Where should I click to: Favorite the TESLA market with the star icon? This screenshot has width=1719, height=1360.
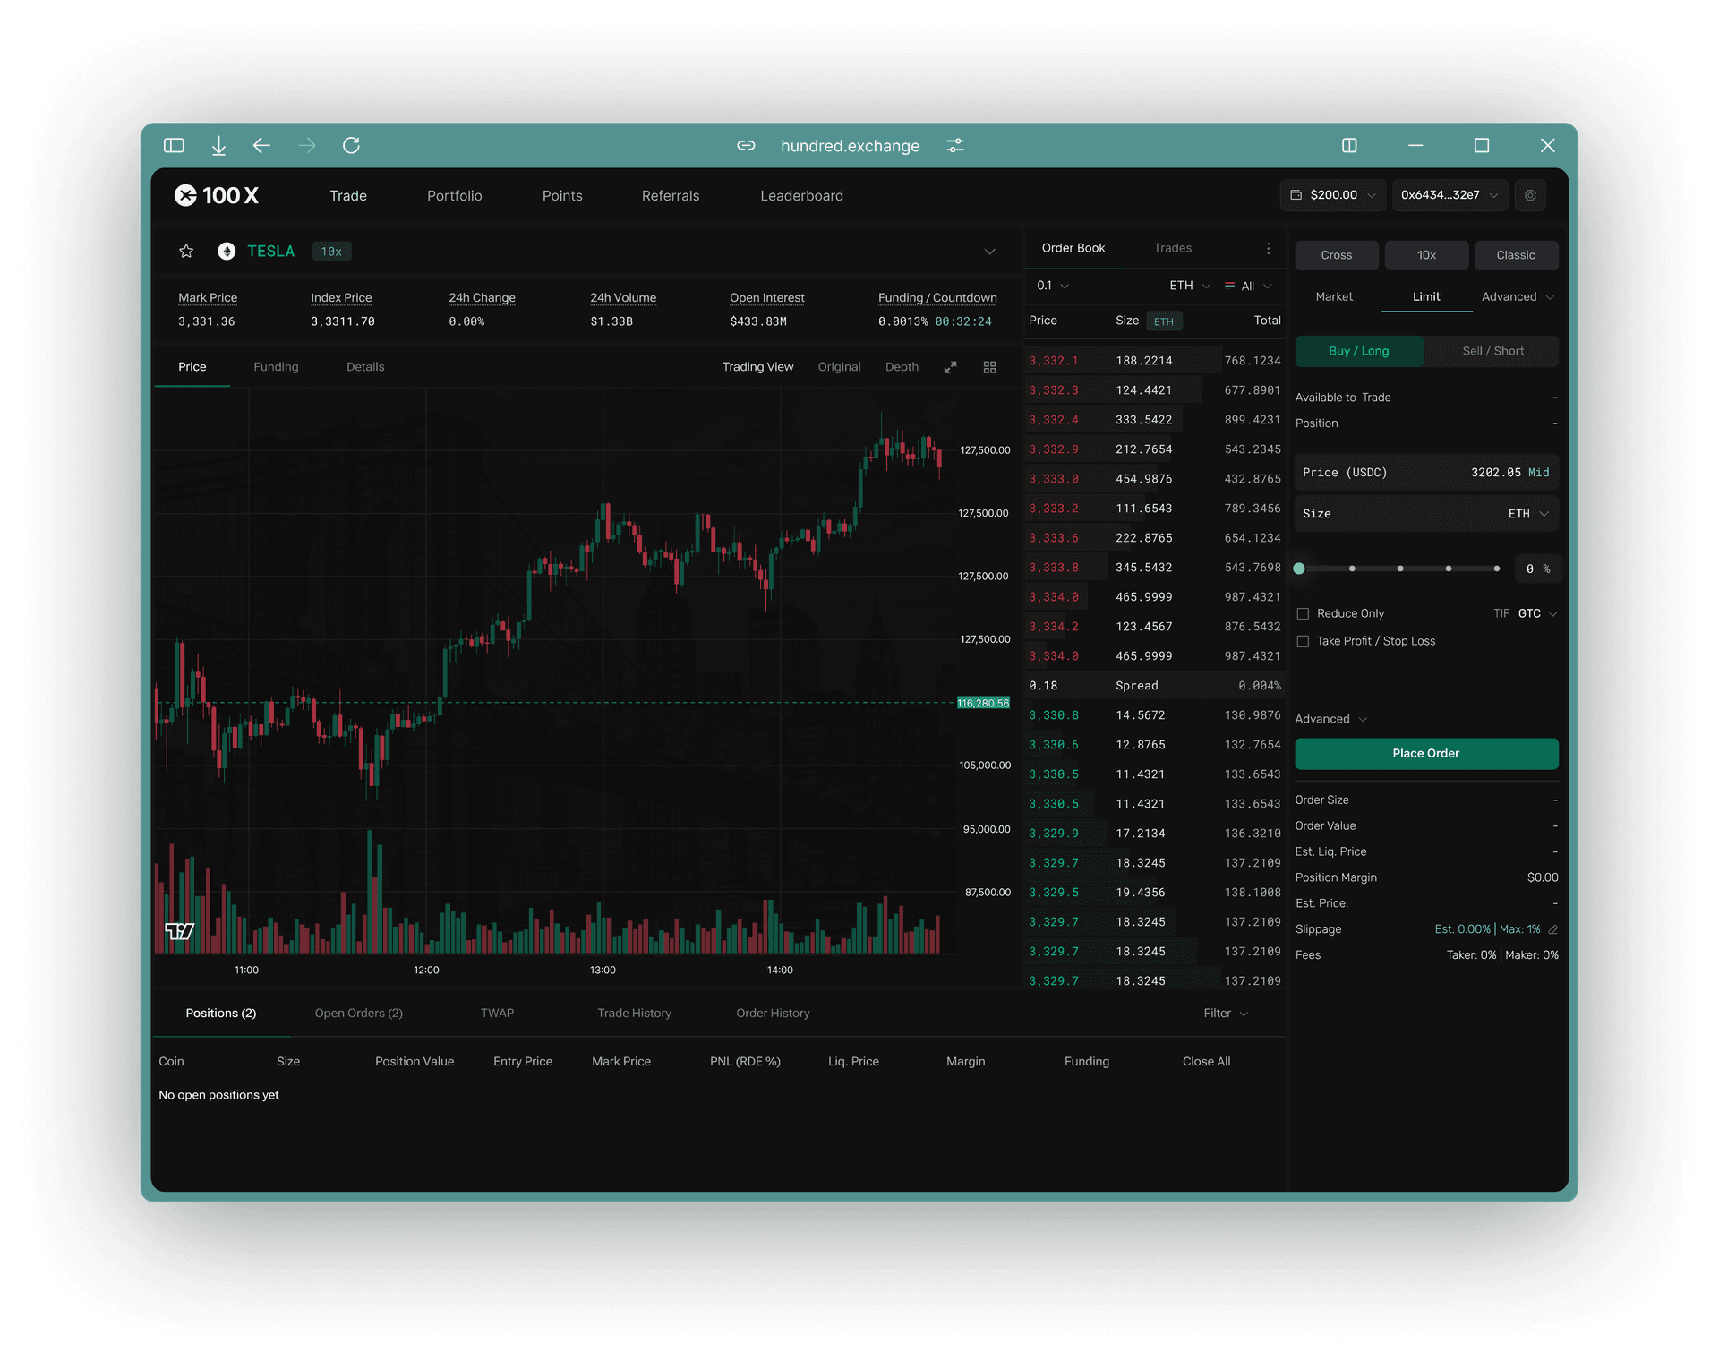coord(186,252)
